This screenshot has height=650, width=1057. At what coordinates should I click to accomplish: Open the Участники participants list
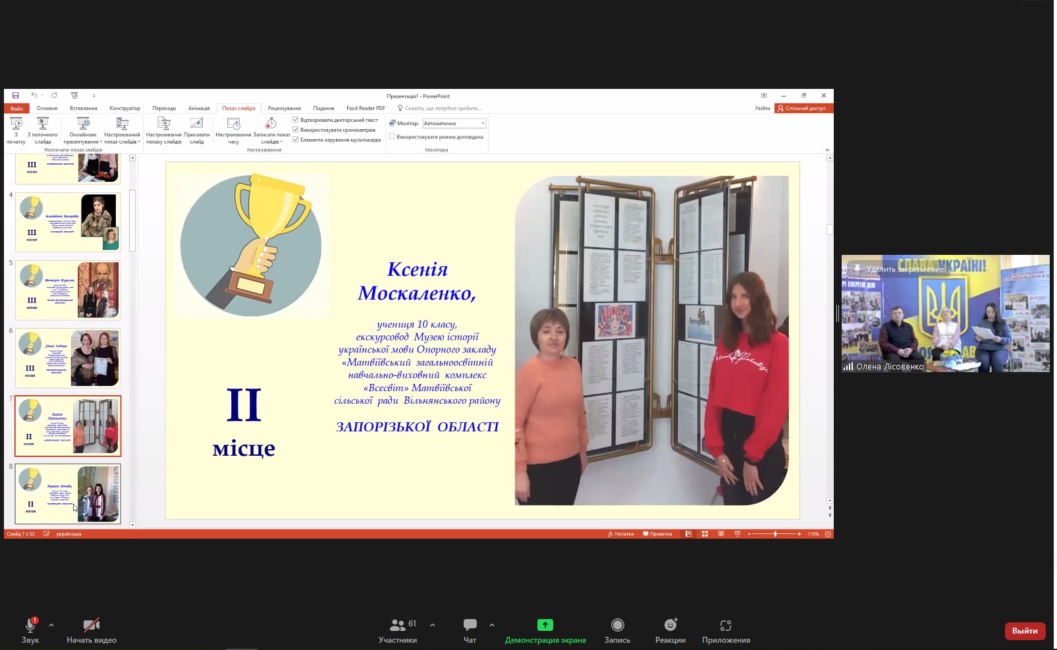click(x=398, y=630)
